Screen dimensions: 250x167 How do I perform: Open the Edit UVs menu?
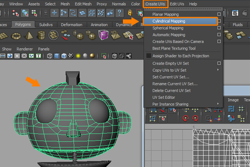pyautogui.click(x=177, y=4)
